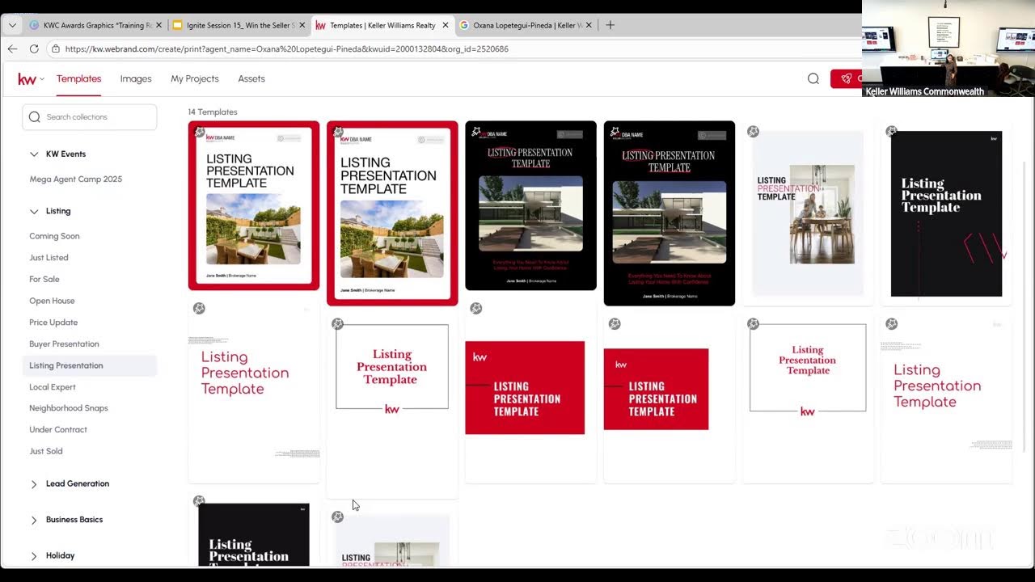Open the Under Contract collection

(58, 430)
